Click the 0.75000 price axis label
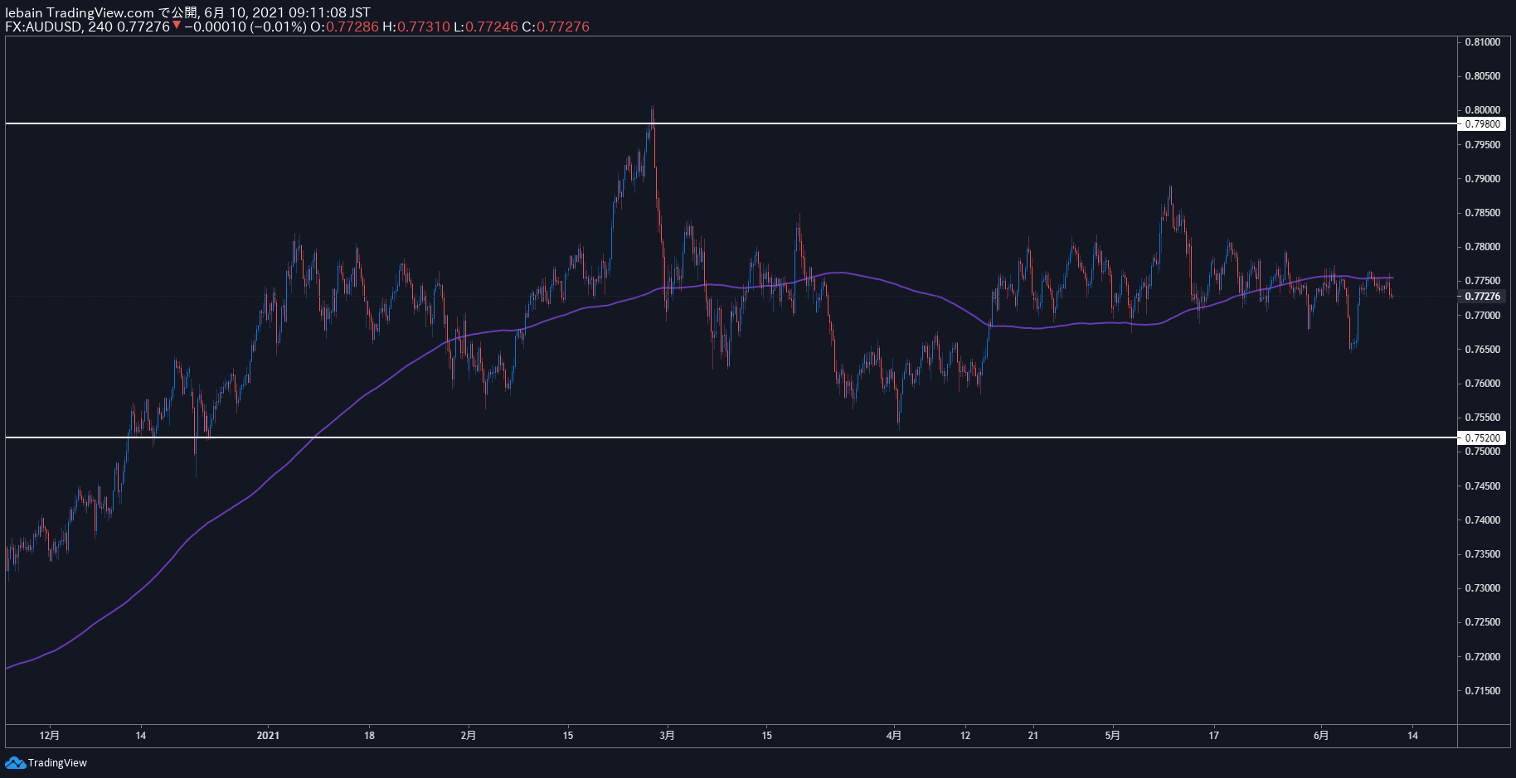Image resolution: width=1516 pixels, height=778 pixels. pos(1483,452)
